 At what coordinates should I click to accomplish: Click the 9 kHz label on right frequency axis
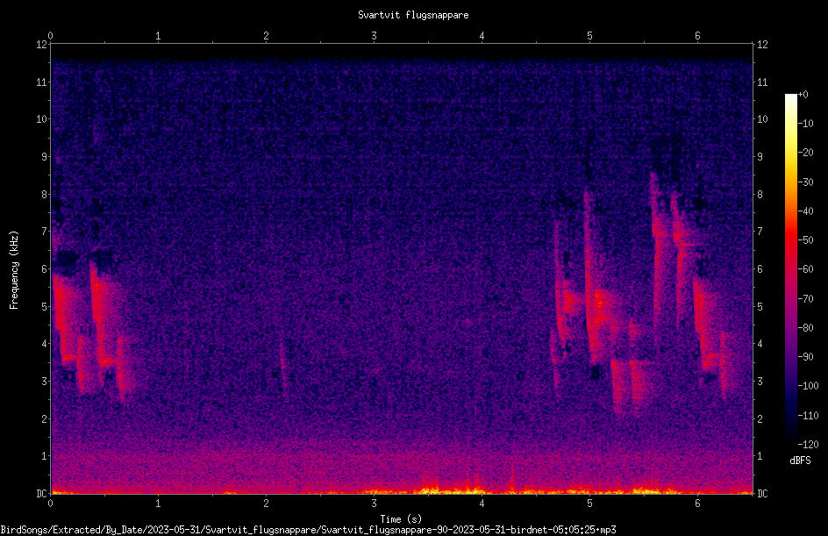pos(760,157)
